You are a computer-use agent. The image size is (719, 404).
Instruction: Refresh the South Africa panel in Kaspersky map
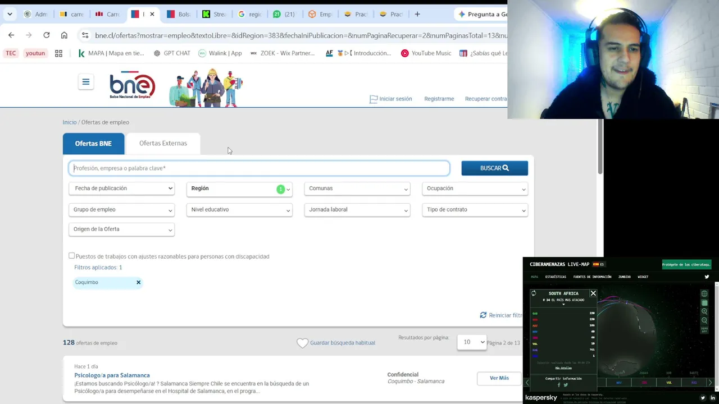[534, 293]
